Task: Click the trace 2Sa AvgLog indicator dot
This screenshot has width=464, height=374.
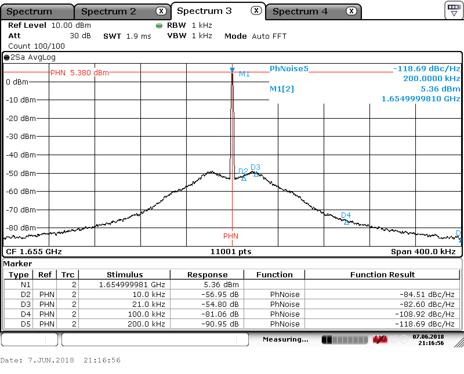Action: (7, 58)
